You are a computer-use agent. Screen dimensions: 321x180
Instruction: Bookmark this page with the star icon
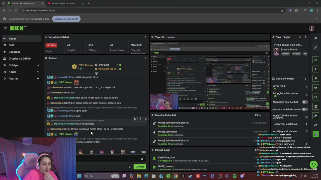[x=282, y=10]
